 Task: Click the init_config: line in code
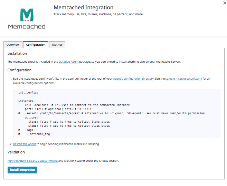(28, 92)
